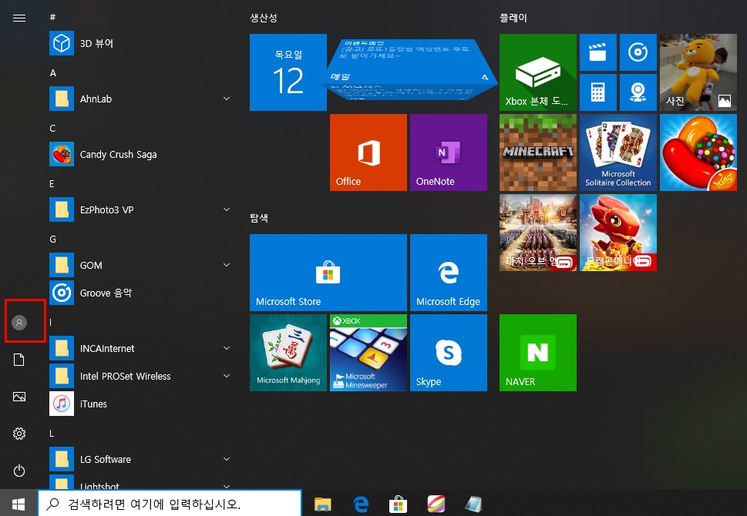The height and width of the screenshot is (516, 747).
Task: Click the letter A group header
Action: pyautogui.click(x=53, y=73)
